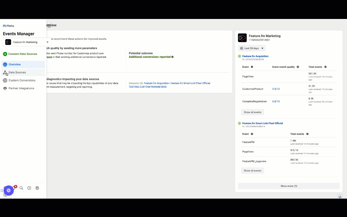Click the CompleteRegistration event name
Image resolution: width=347 pixels, height=217 pixels.
click(255, 101)
